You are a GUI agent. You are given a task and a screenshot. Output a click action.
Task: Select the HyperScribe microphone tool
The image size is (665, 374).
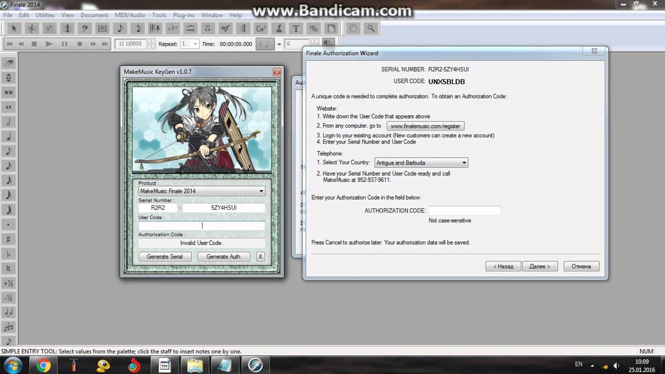[x=155, y=29]
